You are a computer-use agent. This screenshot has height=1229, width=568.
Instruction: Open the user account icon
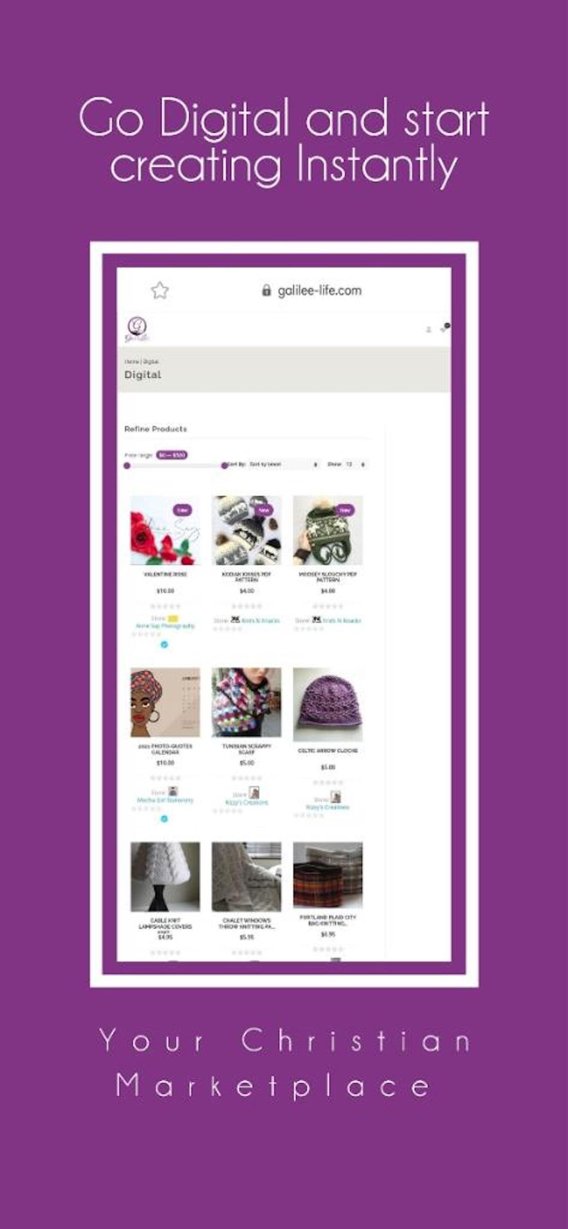click(428, 330)
